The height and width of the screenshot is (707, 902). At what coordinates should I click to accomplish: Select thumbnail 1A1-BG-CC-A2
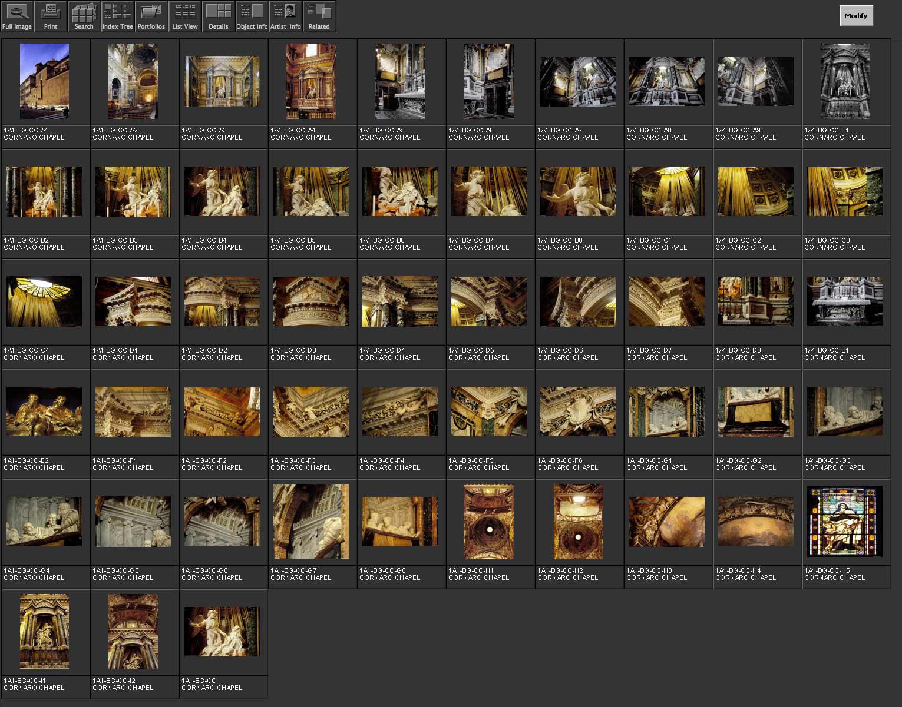click(133, 81)
